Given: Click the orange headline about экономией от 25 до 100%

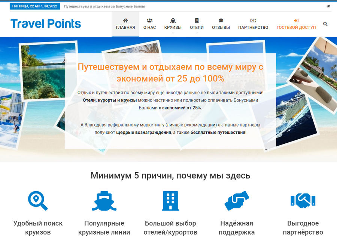Looking at the screenshot, I should [x=170, y=73].
